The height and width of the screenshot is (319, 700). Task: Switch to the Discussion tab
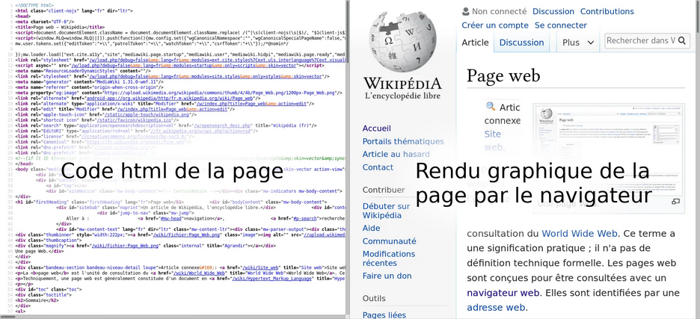pos(521,43)
